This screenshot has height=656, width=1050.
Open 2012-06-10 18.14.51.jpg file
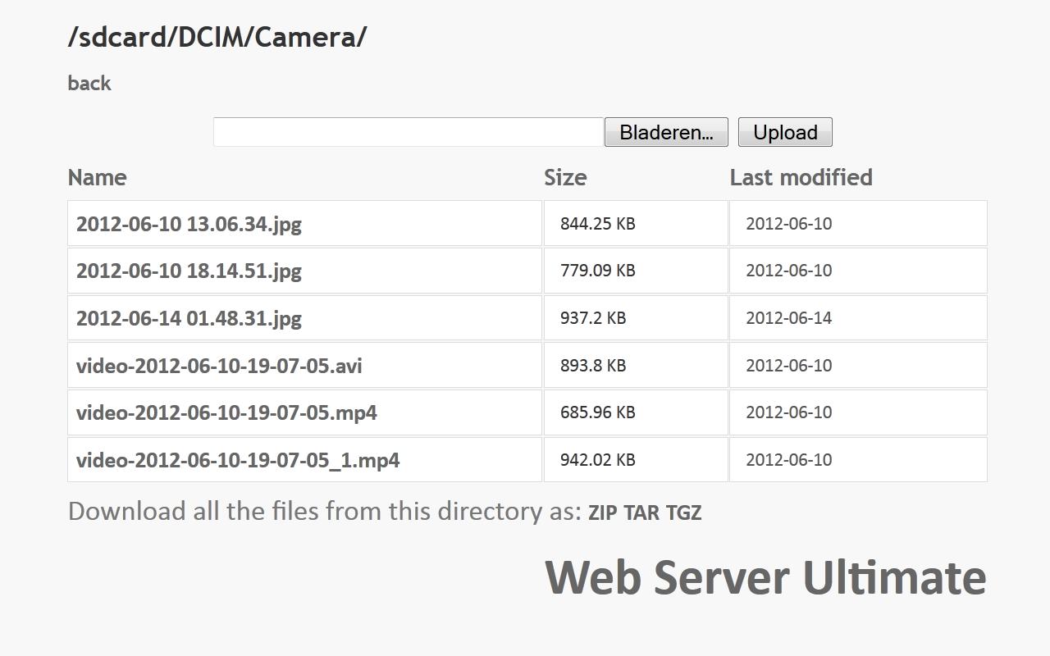(189, 271)
